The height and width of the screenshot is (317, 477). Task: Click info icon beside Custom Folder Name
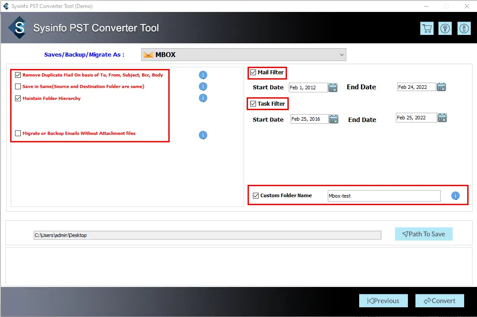pyautogui.click(x=455, y=196)
